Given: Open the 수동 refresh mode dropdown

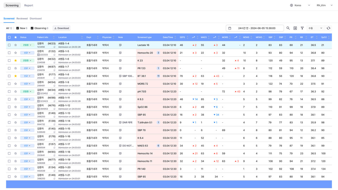Looking at the screenshot, I should [315, 28].
